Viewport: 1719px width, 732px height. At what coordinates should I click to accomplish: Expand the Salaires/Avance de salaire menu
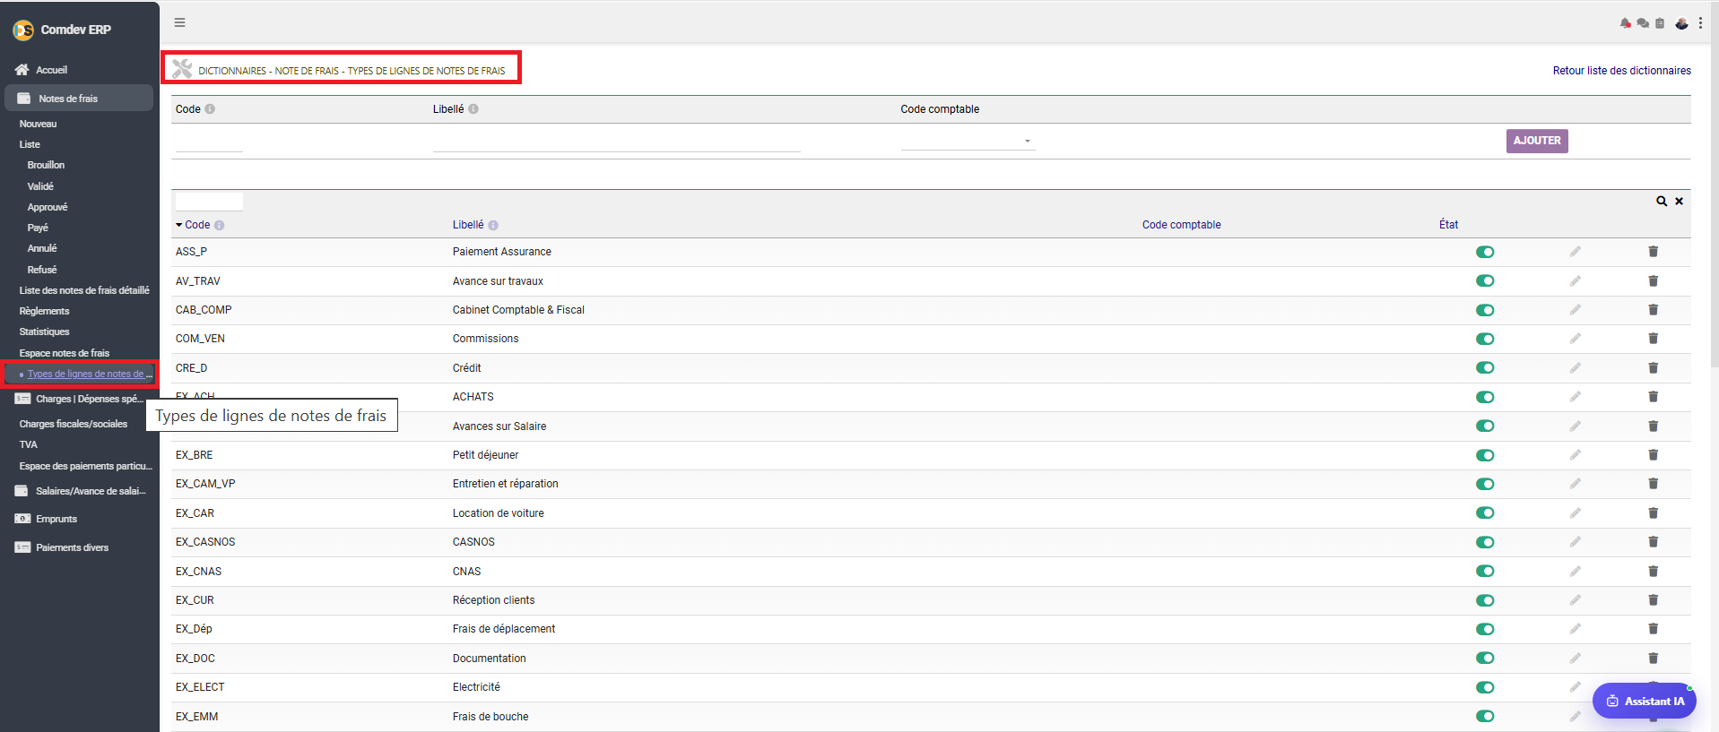(x=79, y=491)
